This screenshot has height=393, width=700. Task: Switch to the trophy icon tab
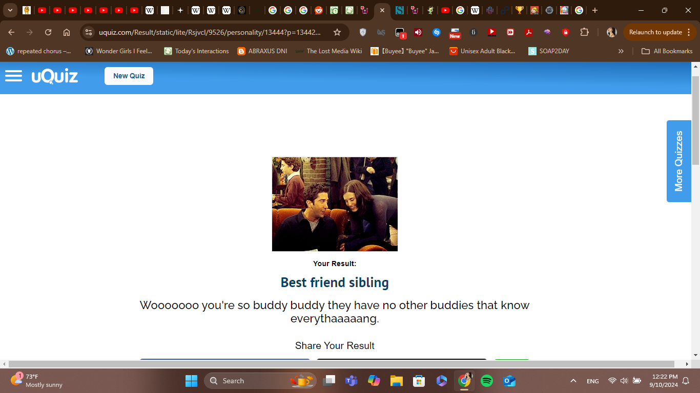tap(519, 10)
